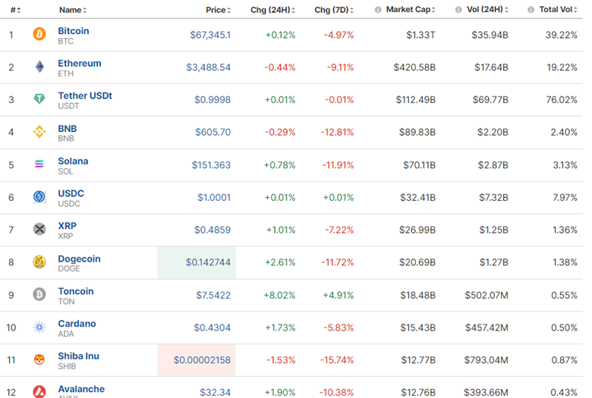
Task: Click the Total Vol info icon
Action: point(531,10)
